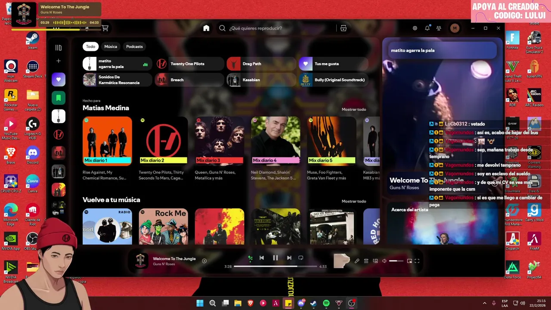
Task: Go to the previous track
Action: point(262,258)
